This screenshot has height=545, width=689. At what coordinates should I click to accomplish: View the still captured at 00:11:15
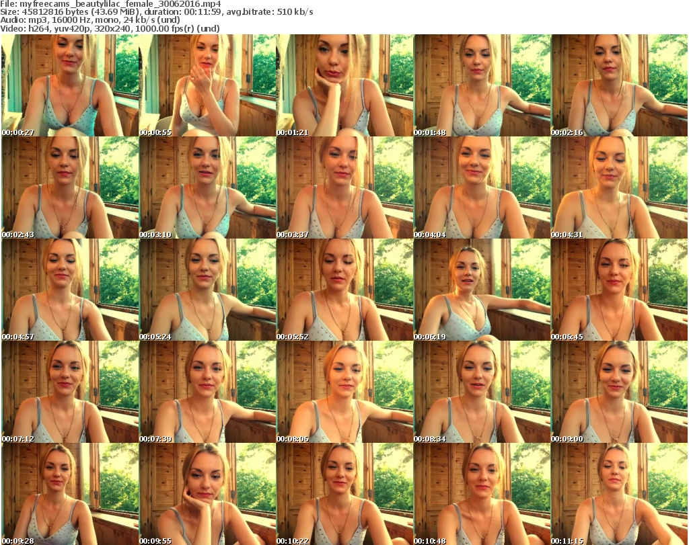tap(619, 494)
